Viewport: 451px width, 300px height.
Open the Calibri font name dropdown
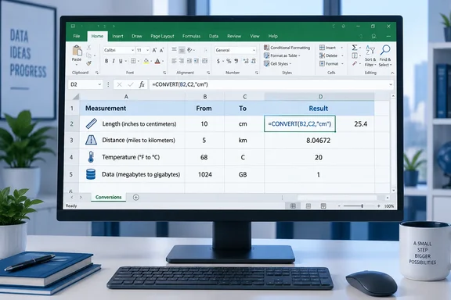point(133,50)
